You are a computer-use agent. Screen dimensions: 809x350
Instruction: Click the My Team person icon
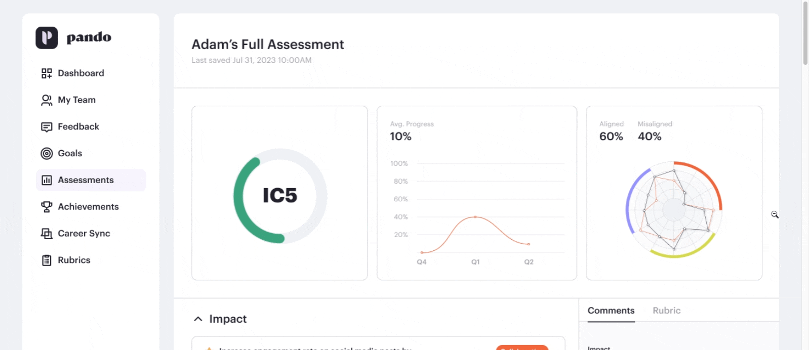click(x=47, y=100)
